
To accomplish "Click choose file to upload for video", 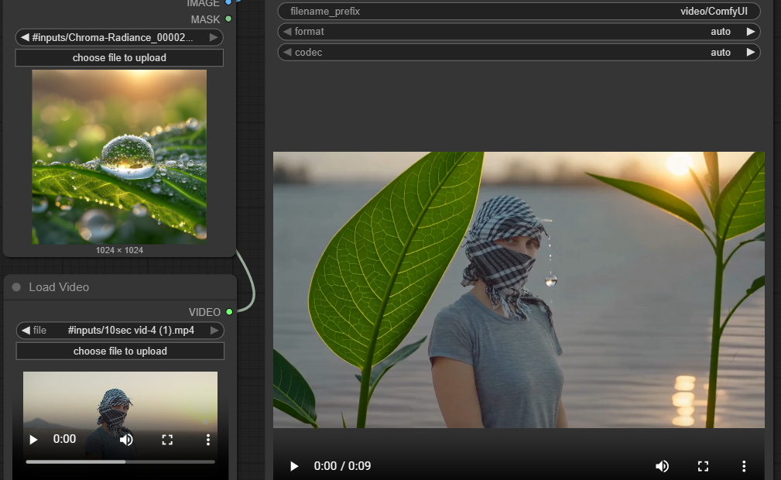I will point(120,351).
